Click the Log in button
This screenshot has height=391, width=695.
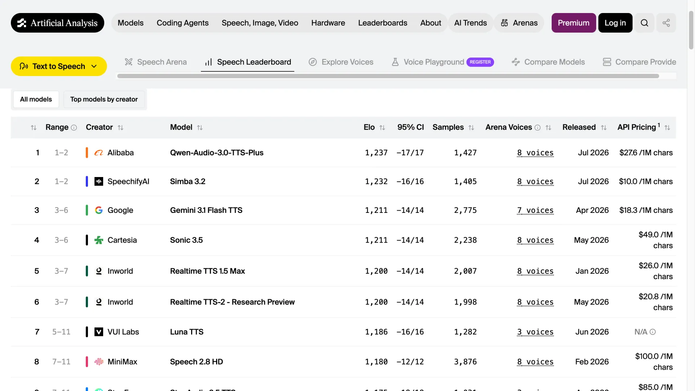click(x=615, y=23)
